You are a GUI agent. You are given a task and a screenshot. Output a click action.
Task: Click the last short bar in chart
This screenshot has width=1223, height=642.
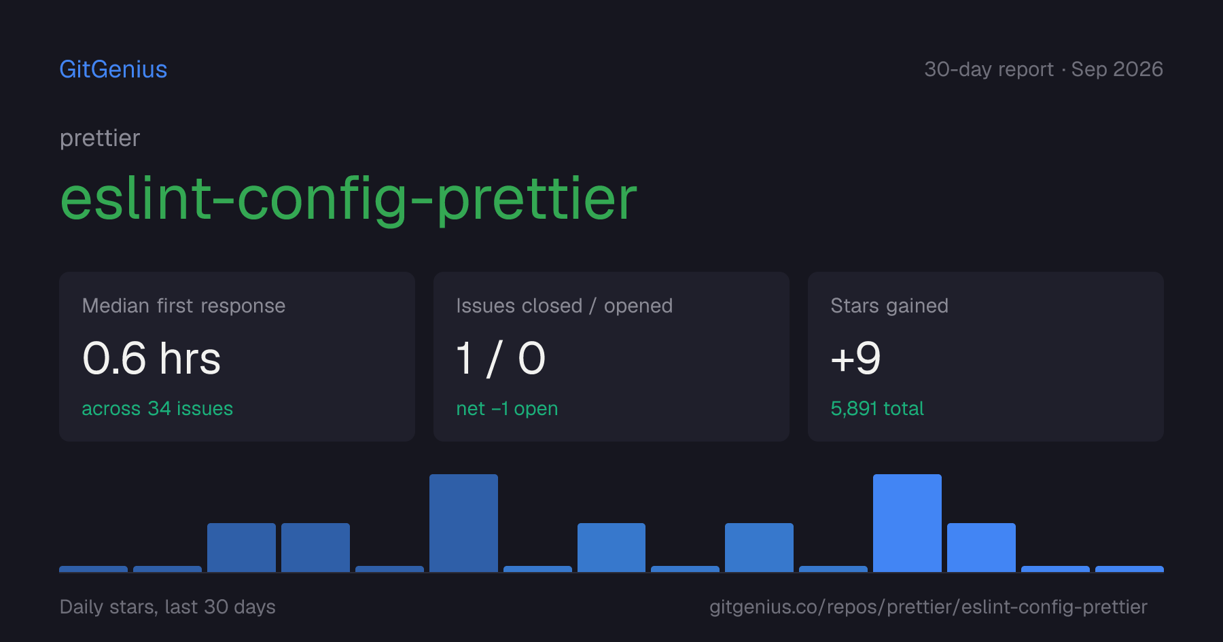tap(1129, 569)
